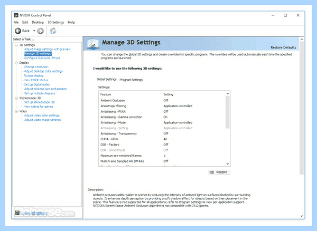Click the Restore Defaults link
Screen dimensions: 317x231
pyautogui.click(x=283, y=47)
